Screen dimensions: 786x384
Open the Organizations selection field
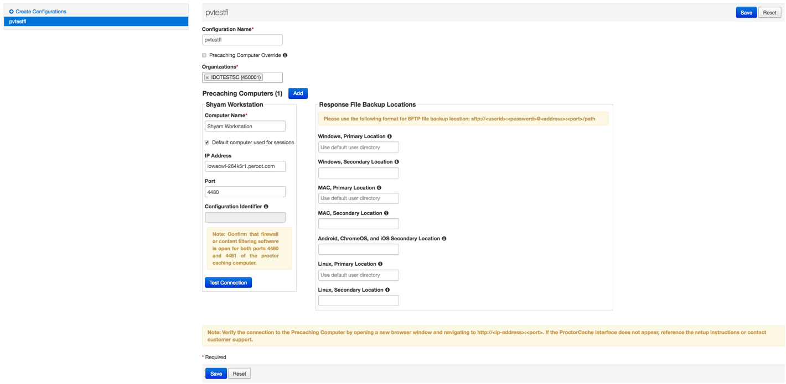coord(271,77)
